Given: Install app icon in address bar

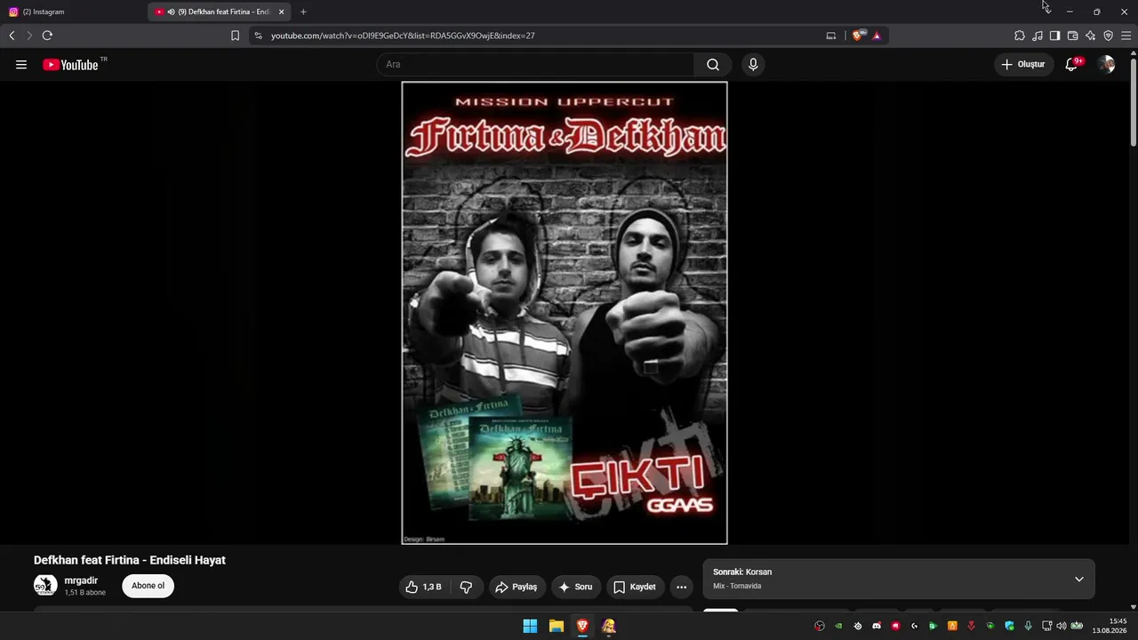Looking at the screenshot, I should [831, 36].
